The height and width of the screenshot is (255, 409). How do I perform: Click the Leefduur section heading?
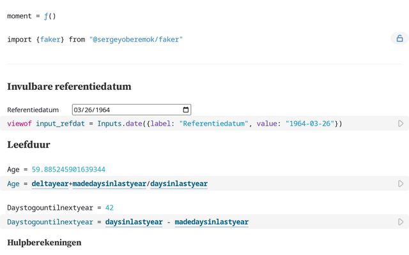29,145
